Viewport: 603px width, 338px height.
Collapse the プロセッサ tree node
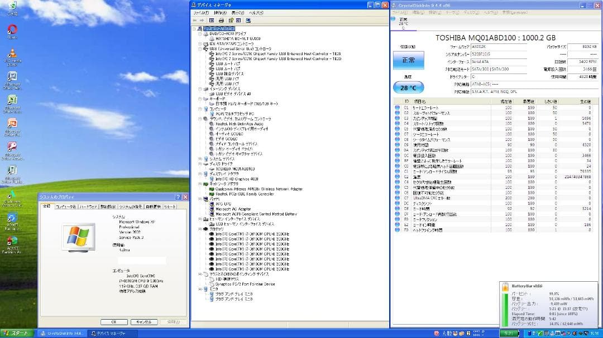coord(200,228)
